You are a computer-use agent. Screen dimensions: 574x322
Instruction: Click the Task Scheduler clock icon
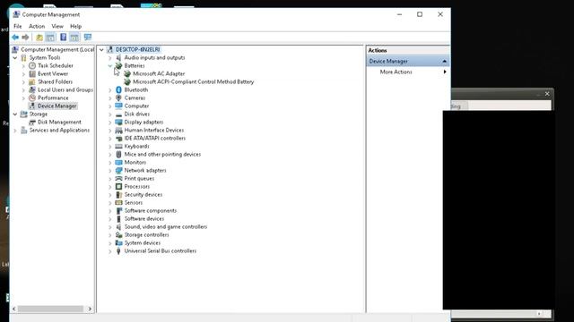click(32, 65)
